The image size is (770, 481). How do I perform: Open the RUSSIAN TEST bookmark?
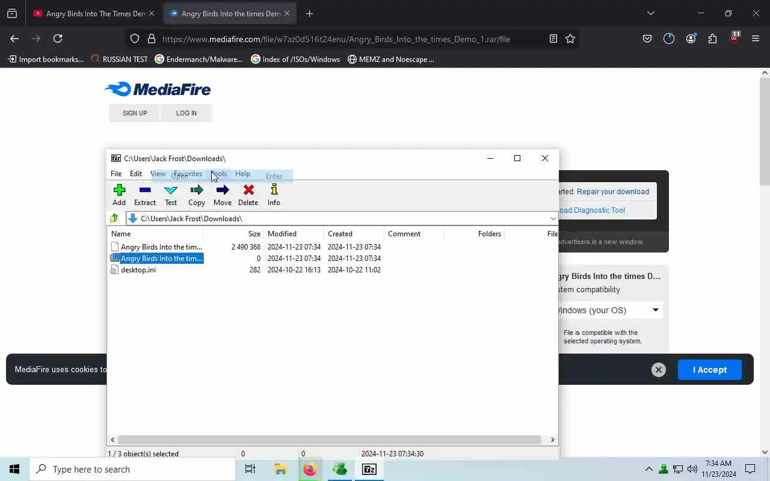pyautogui.click(x=119, y=59)
